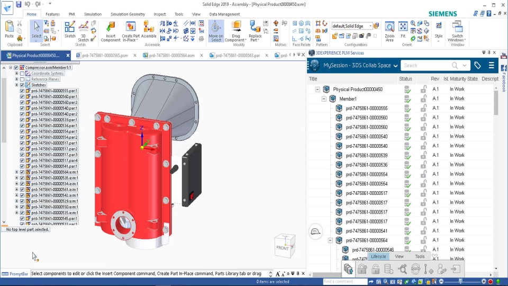Click the PLM panel vertical scrollbar
This screenshot has height=286, width=508.
pyautogui.click(x=496, y=102)
